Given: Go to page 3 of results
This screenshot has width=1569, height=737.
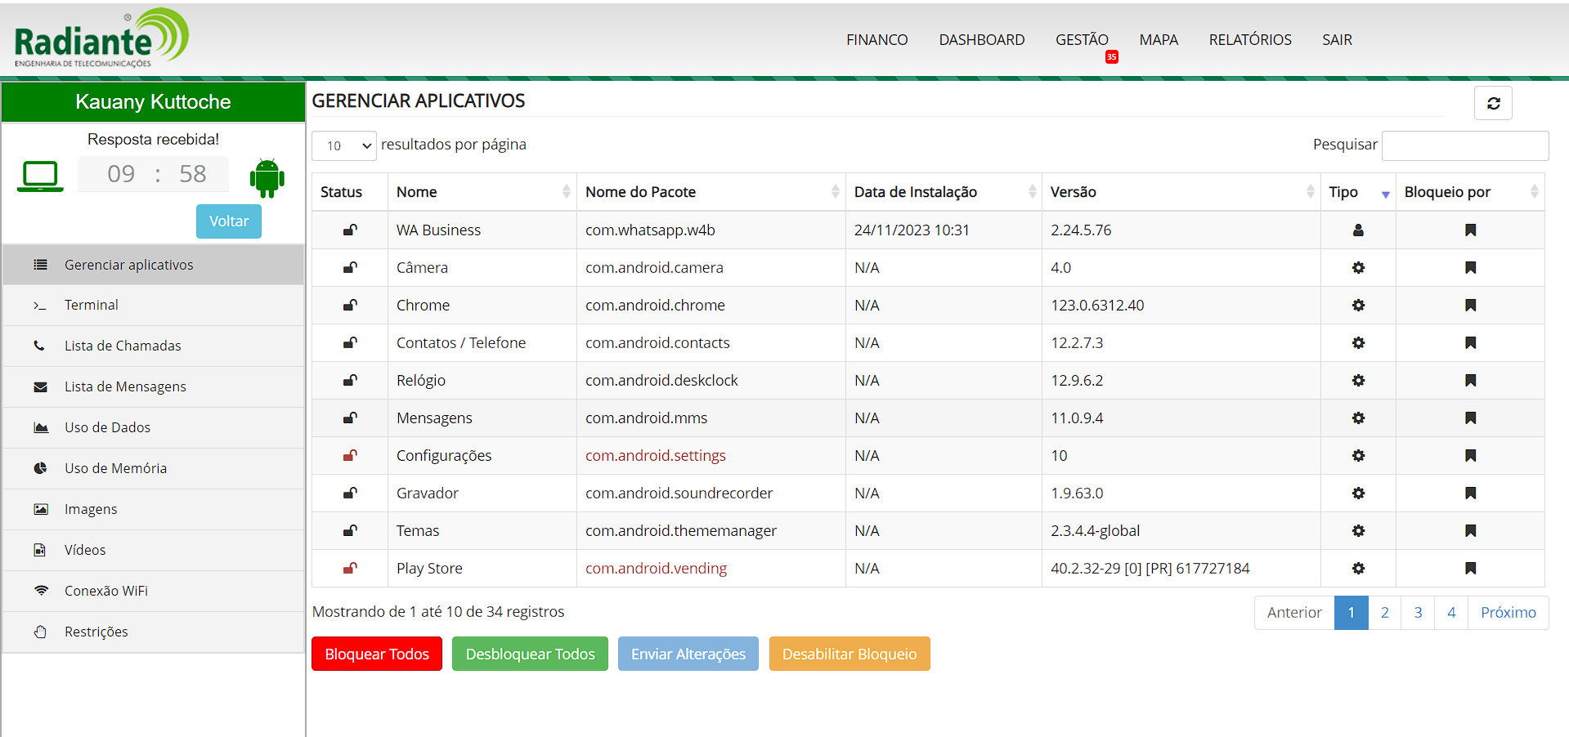Looking at the screenshot, I should point(1417,613).
